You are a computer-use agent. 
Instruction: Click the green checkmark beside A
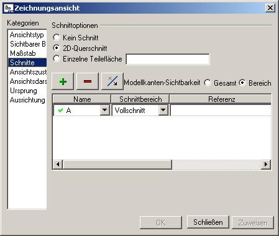point(60,111)
